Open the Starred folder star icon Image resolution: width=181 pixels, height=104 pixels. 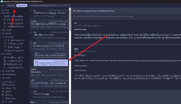tap(3, 33)
